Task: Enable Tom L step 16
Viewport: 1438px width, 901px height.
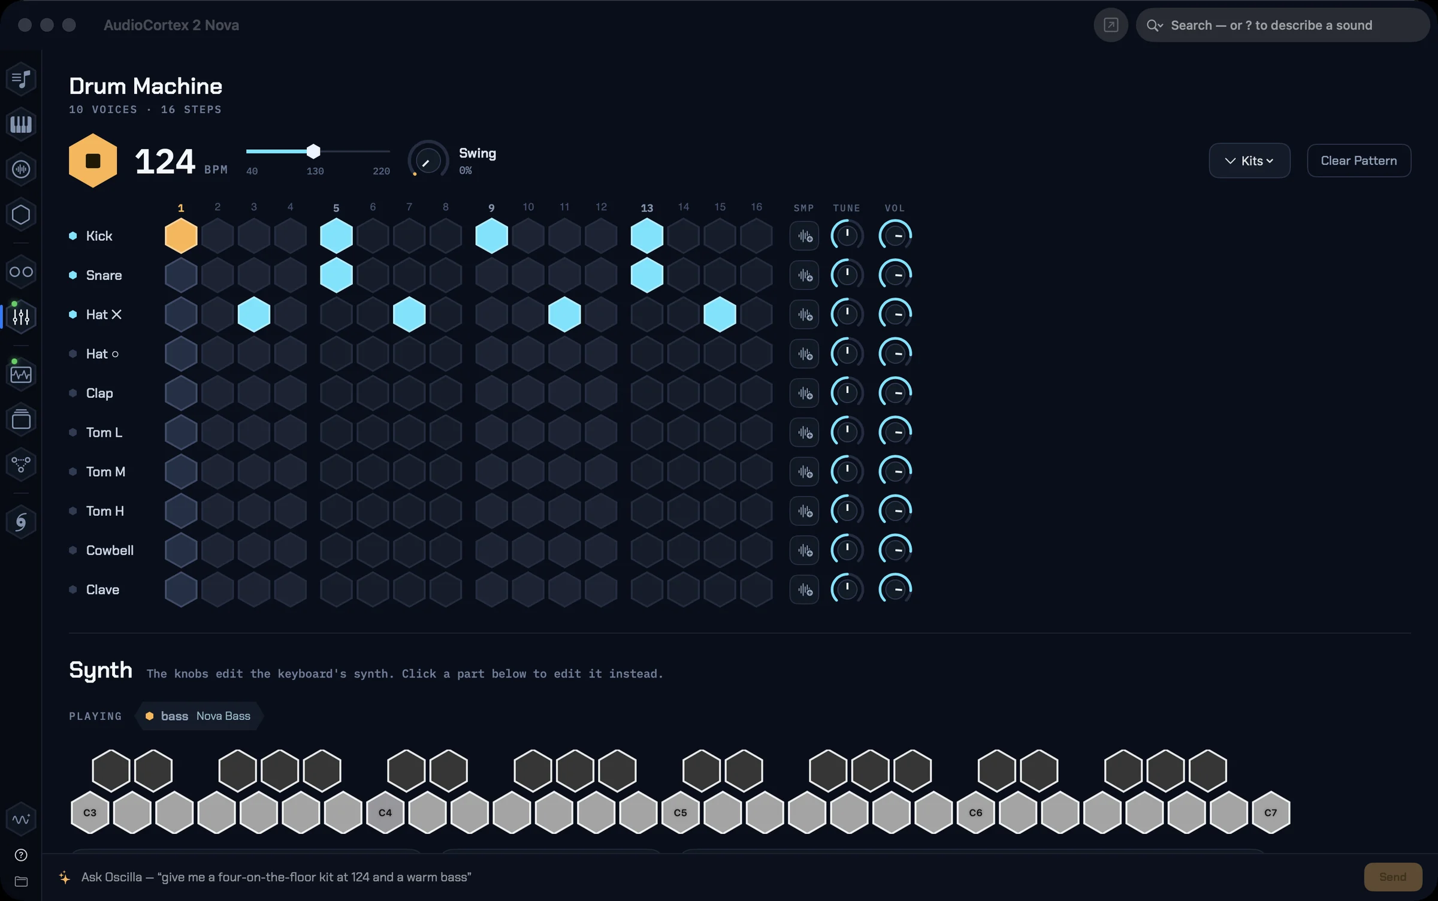Action: pos(756,433)
